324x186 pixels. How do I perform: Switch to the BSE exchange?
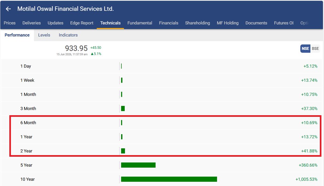pyautogui.click(x=315, y=49)
